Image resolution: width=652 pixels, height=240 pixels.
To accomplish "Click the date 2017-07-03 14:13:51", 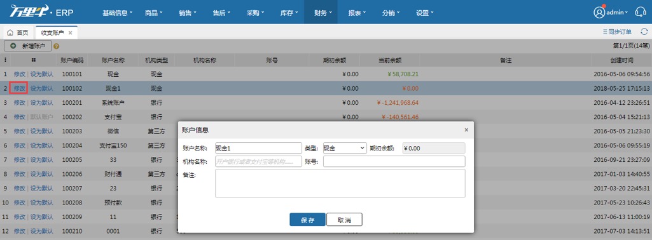I will pos(621,231).
